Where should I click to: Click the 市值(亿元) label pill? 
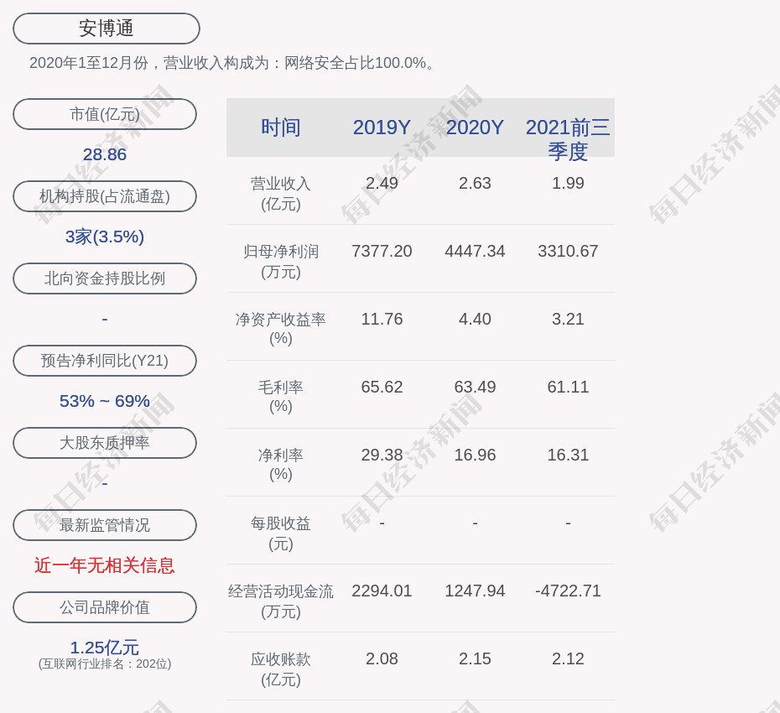click(x=105, y=114)
